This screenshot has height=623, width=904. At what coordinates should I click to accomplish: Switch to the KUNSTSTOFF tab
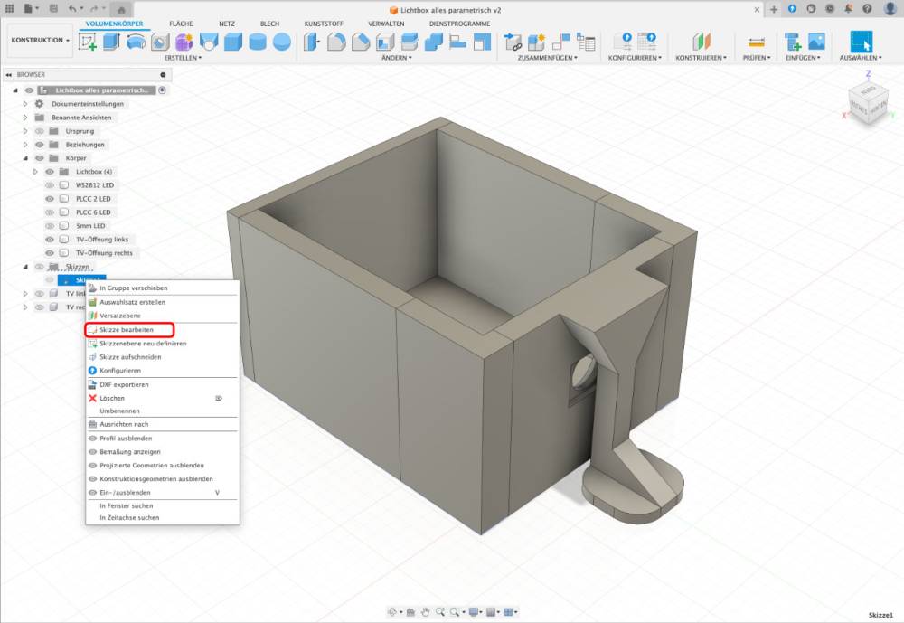coord(324,24)
